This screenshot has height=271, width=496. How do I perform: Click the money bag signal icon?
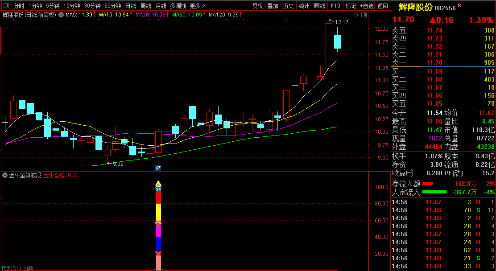pyautogui.click(x=158, y=183)
